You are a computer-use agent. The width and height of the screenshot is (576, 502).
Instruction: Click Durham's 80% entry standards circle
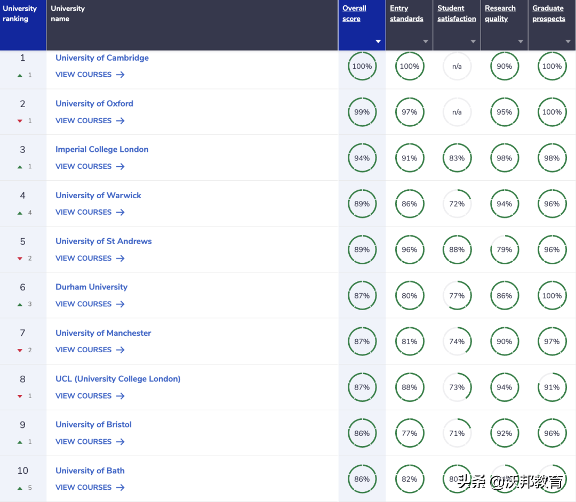coord(409,296)
